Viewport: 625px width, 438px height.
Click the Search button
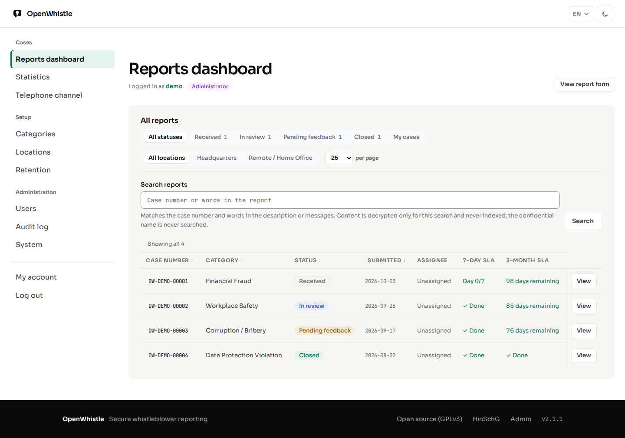click(582, 221)
